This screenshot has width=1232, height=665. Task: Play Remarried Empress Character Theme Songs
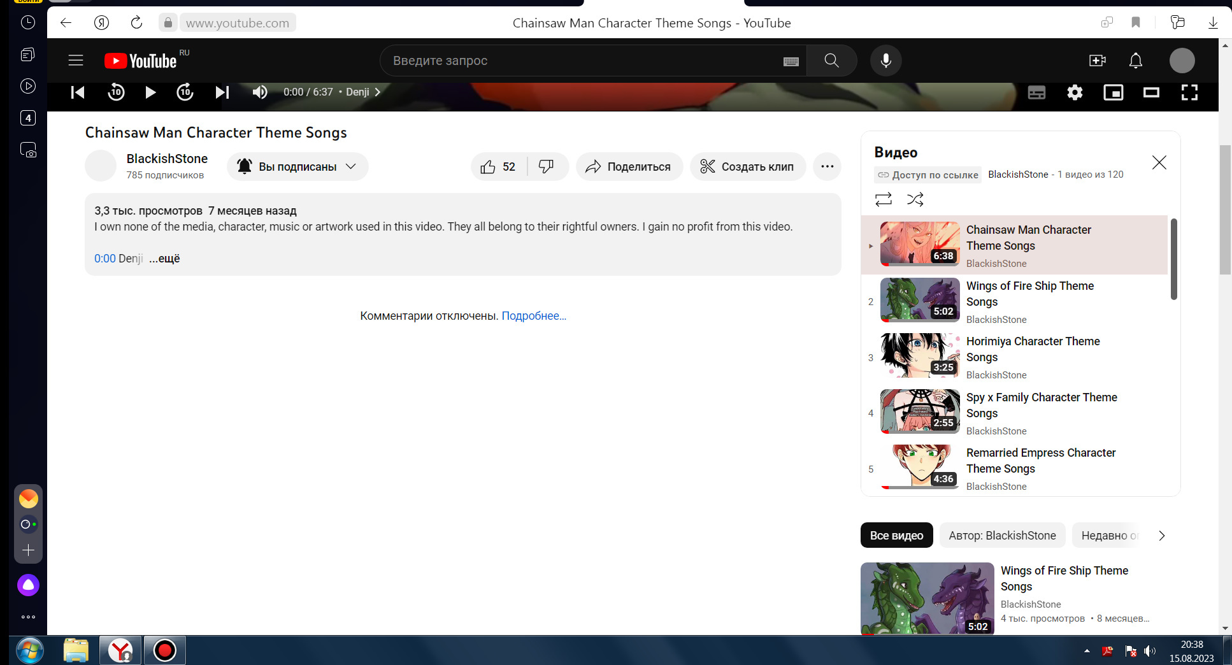pyautogui.click(x=1015, y=468)
